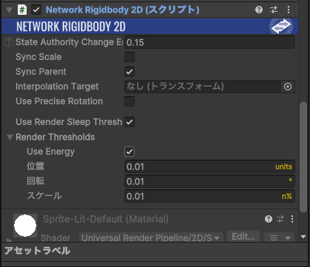Click the white circle material preview thumbnail
The width and height of the screenshot is (310, 267).
(x=25, y=226)
